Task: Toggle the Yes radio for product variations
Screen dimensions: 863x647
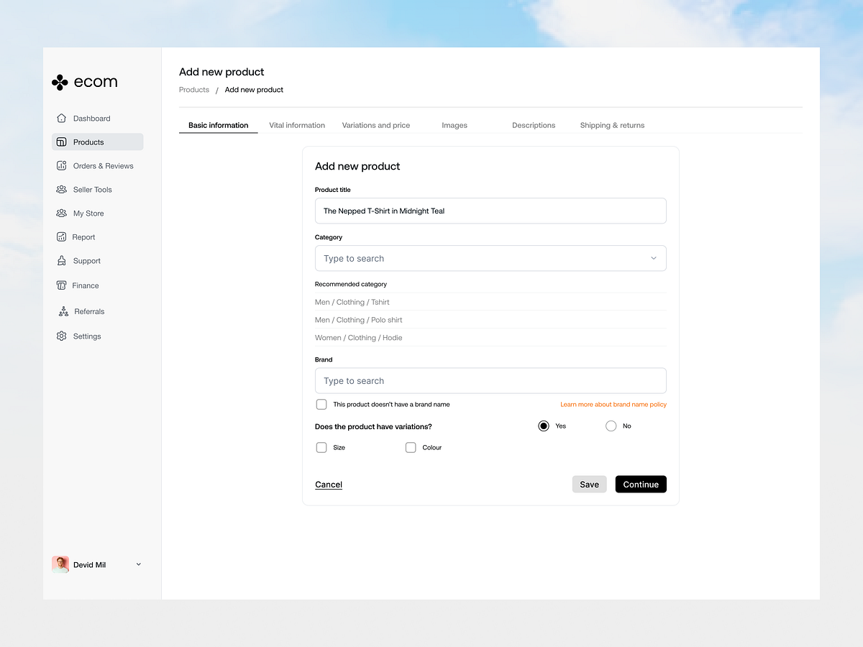Action: click(x=544, y=426)
